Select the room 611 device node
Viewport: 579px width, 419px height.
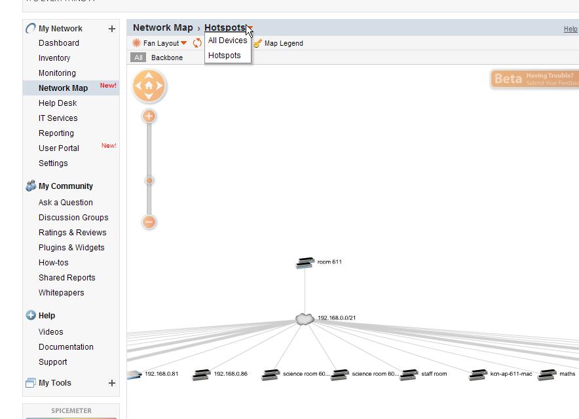[x=303, y=262]
